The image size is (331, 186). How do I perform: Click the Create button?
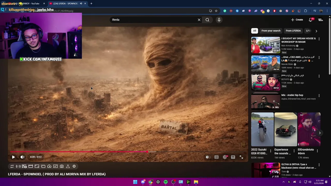(297, 20)
